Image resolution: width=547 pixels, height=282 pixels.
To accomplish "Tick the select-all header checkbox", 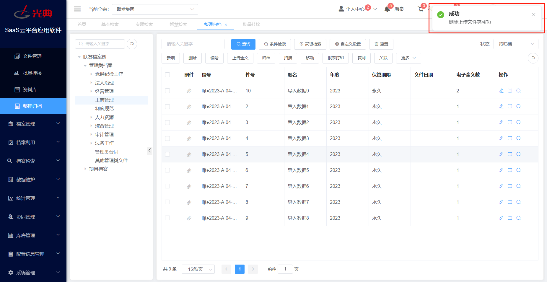I will pos(167,75).
